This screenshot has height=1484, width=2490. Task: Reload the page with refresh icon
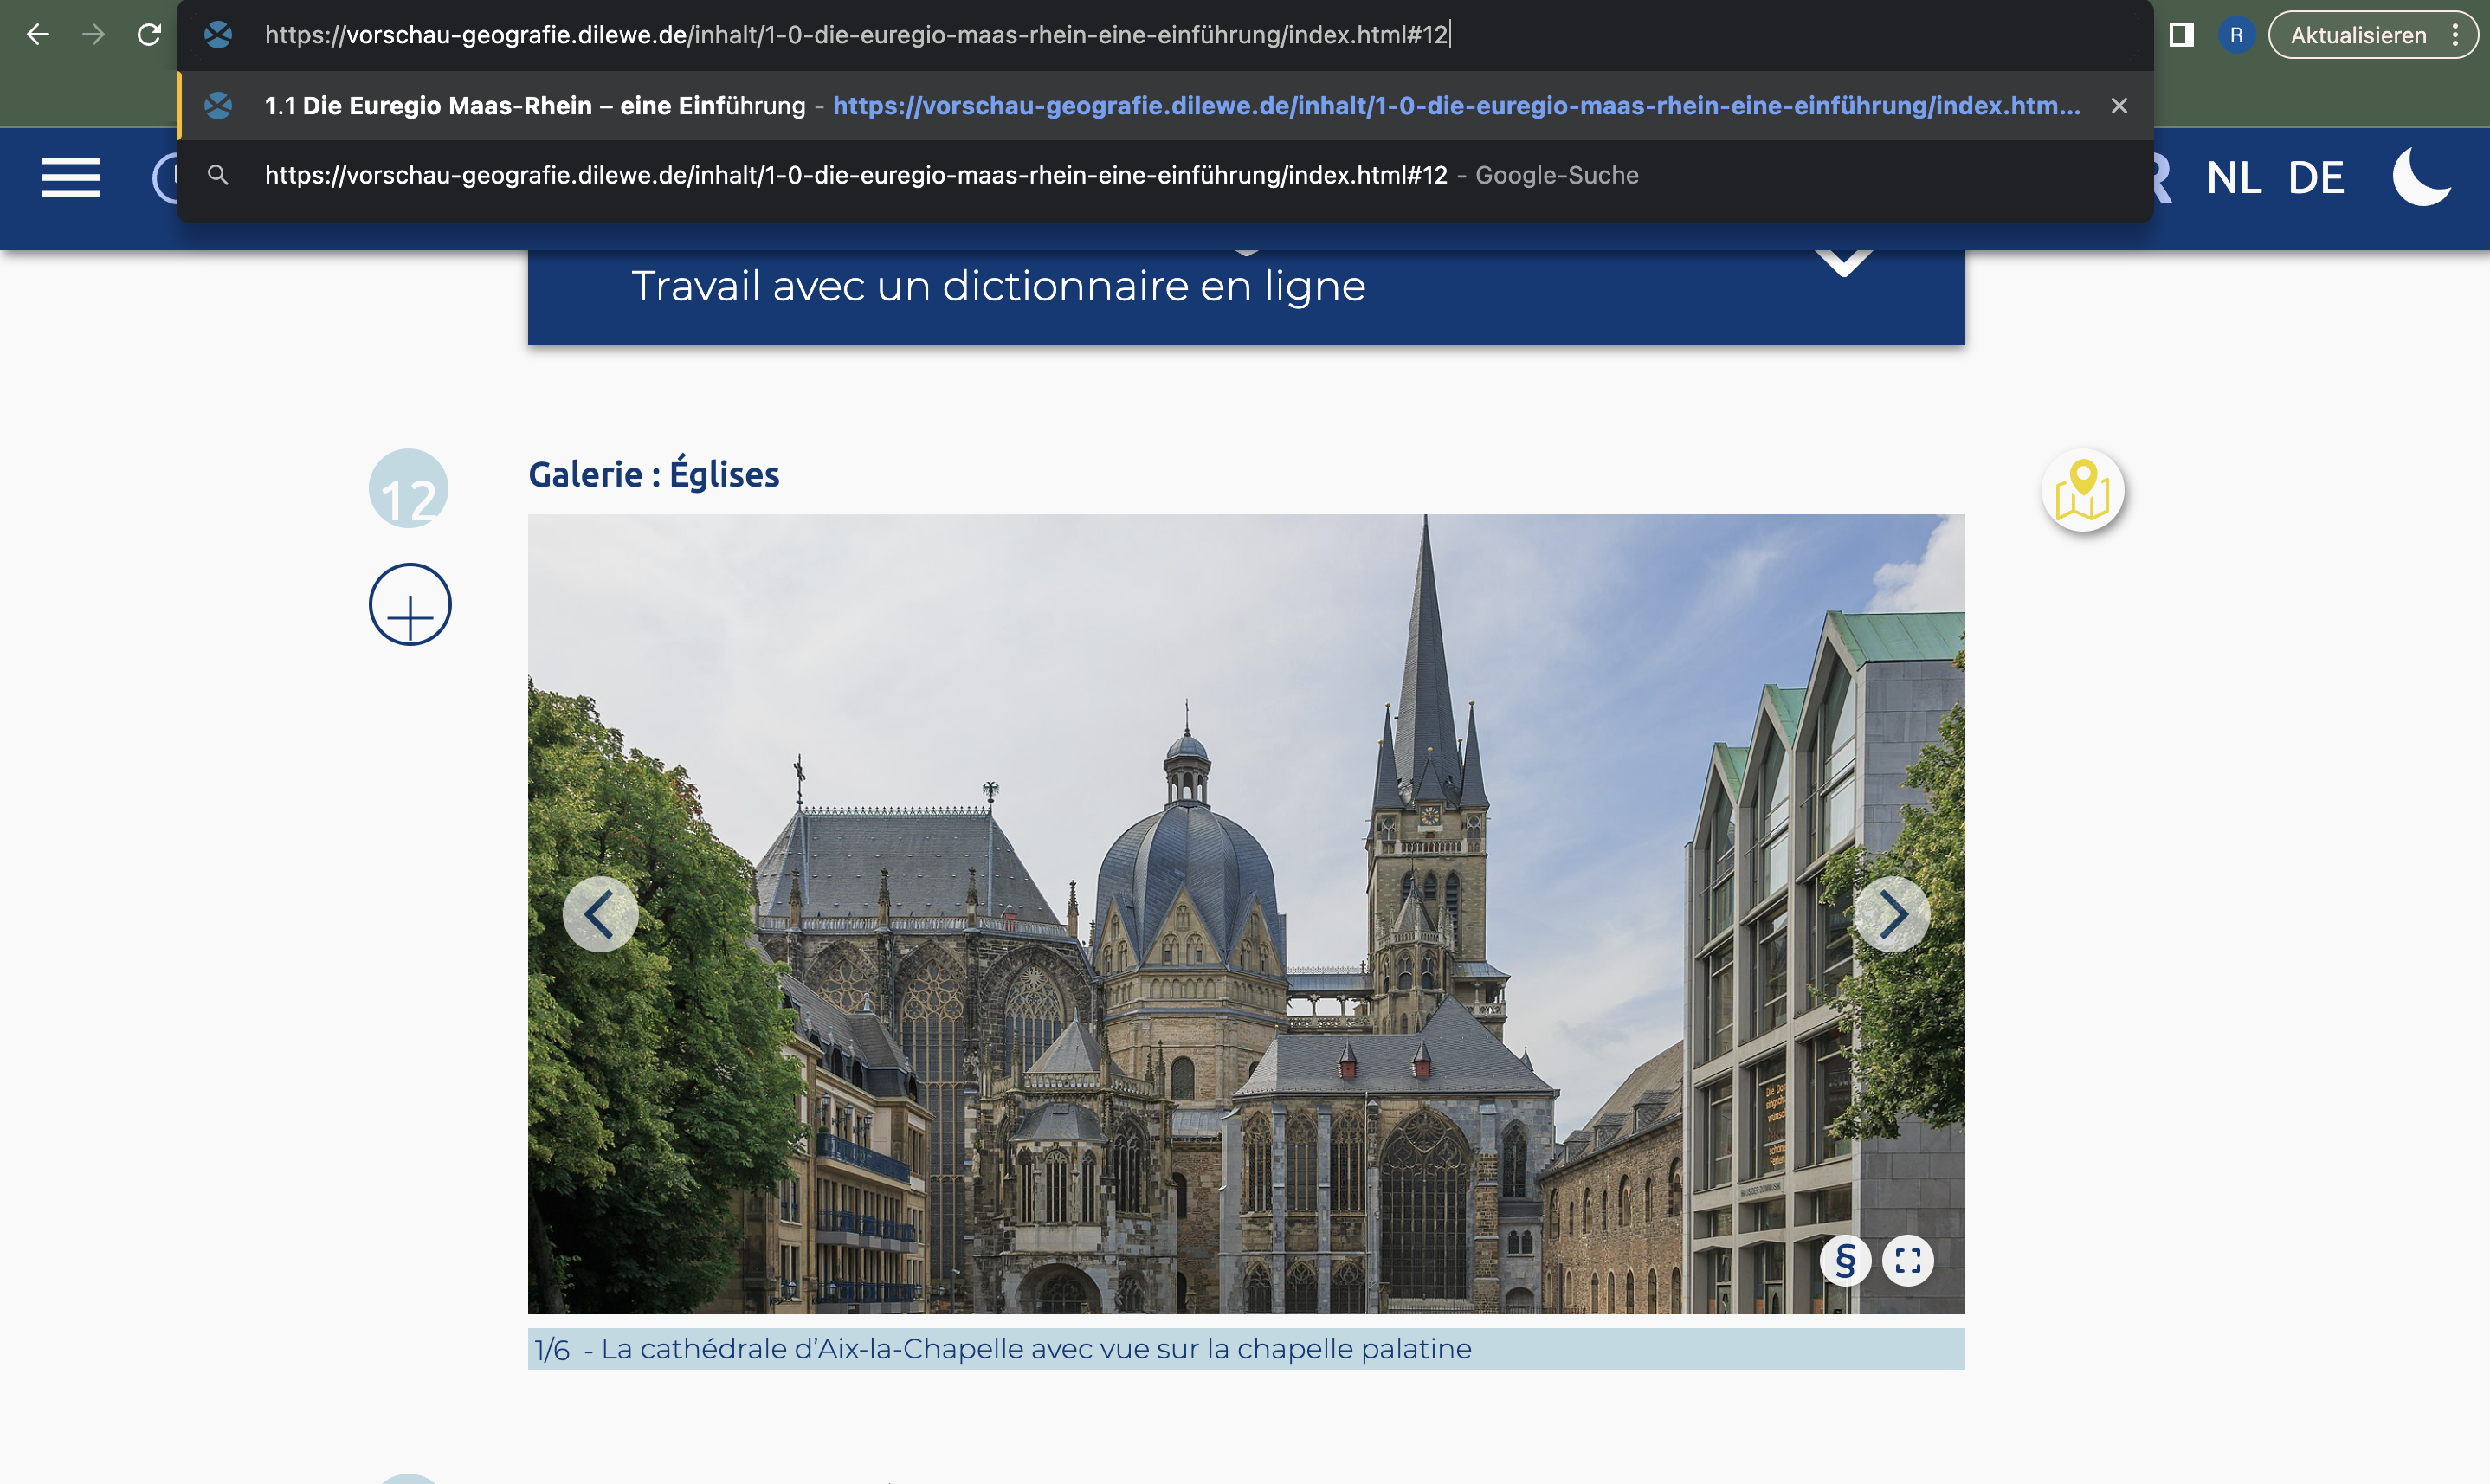149,35
